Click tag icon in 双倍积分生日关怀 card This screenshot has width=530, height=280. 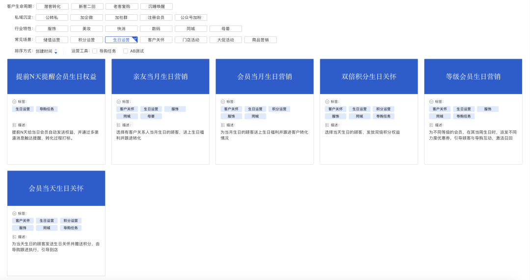click(x=327, y=102)
